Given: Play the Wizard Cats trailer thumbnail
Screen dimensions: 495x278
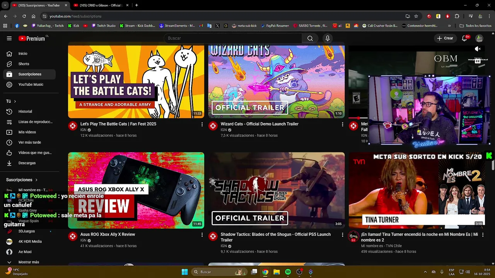Looking at the screenshot, I should tap(277, 81).
